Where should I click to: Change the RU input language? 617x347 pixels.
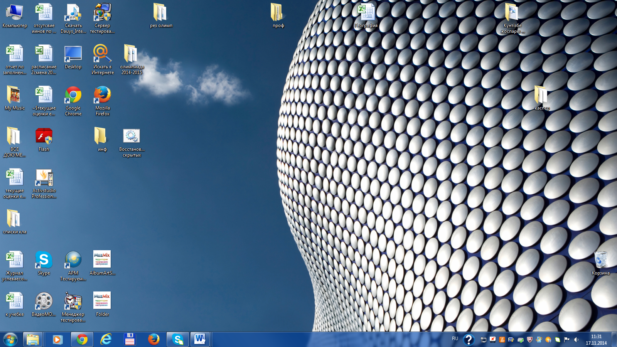pos(455,339)
